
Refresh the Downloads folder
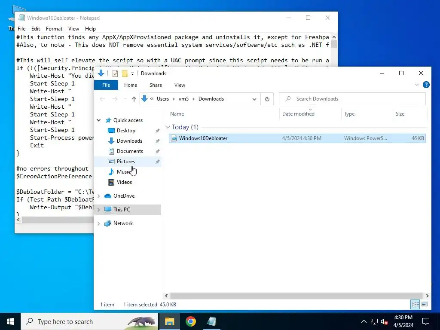point(267,99)
